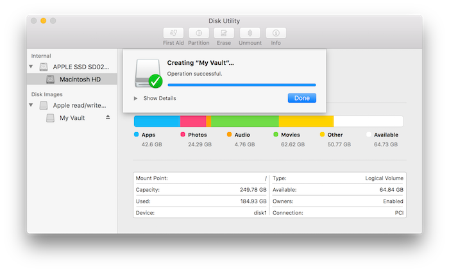
Task: Click the Internal sidebar section header
Action: coord(41,56)
